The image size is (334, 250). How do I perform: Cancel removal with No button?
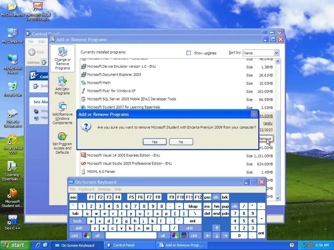[x=181, y=142]
